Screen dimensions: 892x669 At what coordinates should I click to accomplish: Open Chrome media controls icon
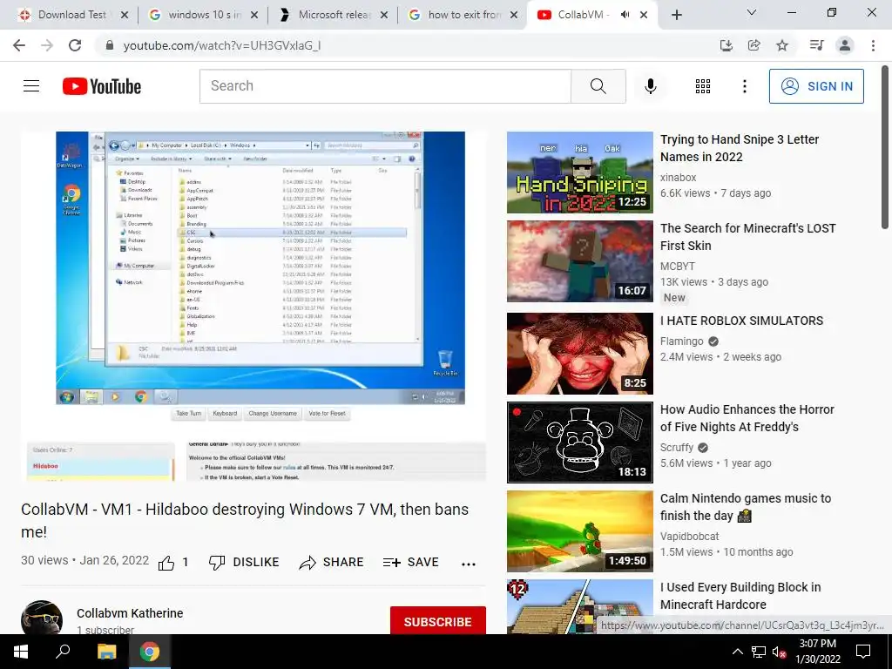click(816, 45)
